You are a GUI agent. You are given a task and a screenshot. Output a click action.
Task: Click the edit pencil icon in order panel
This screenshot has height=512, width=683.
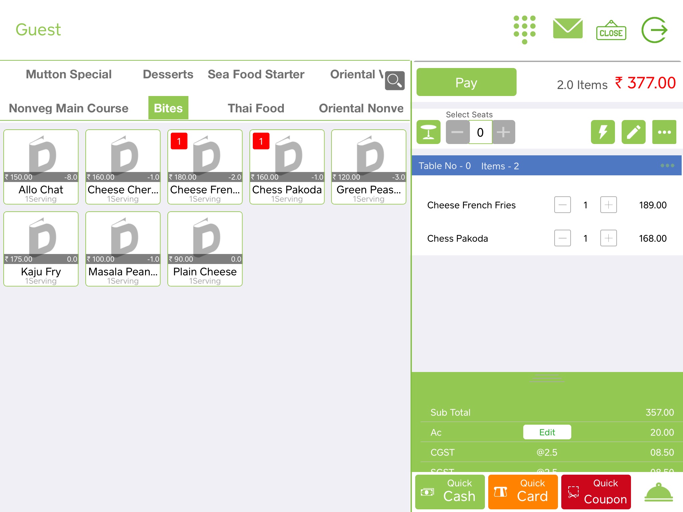(634, 132)
